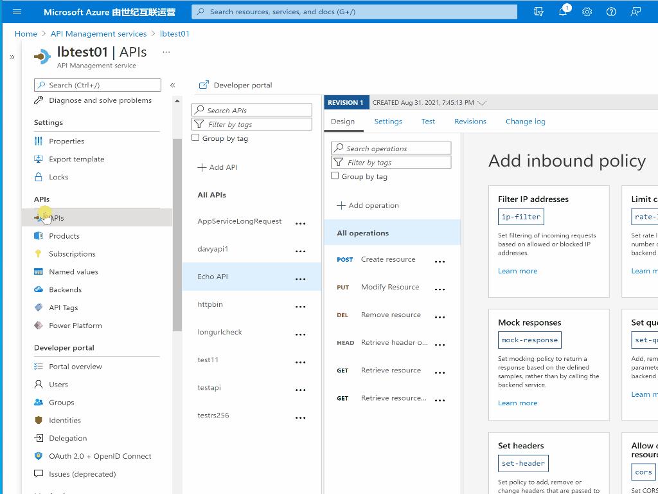
Task: Select Products in the sidebar
Action: tap(64, 235)
